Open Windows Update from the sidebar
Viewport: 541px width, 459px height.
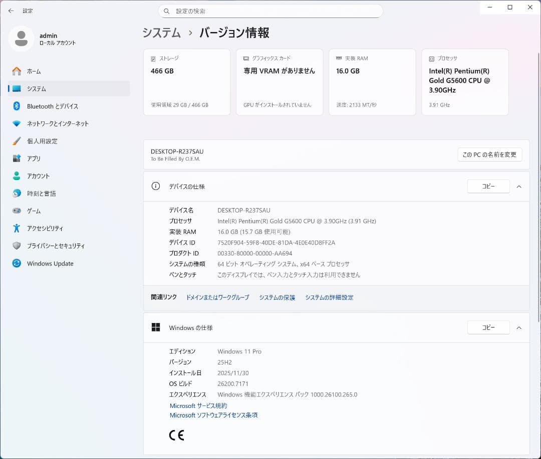[50, 263]
